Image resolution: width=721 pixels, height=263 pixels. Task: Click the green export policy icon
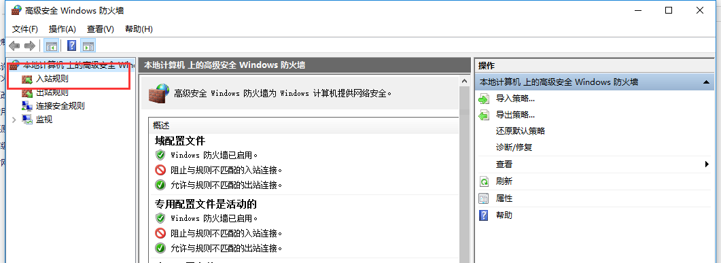pyautogui.click(x=484, y=116)
